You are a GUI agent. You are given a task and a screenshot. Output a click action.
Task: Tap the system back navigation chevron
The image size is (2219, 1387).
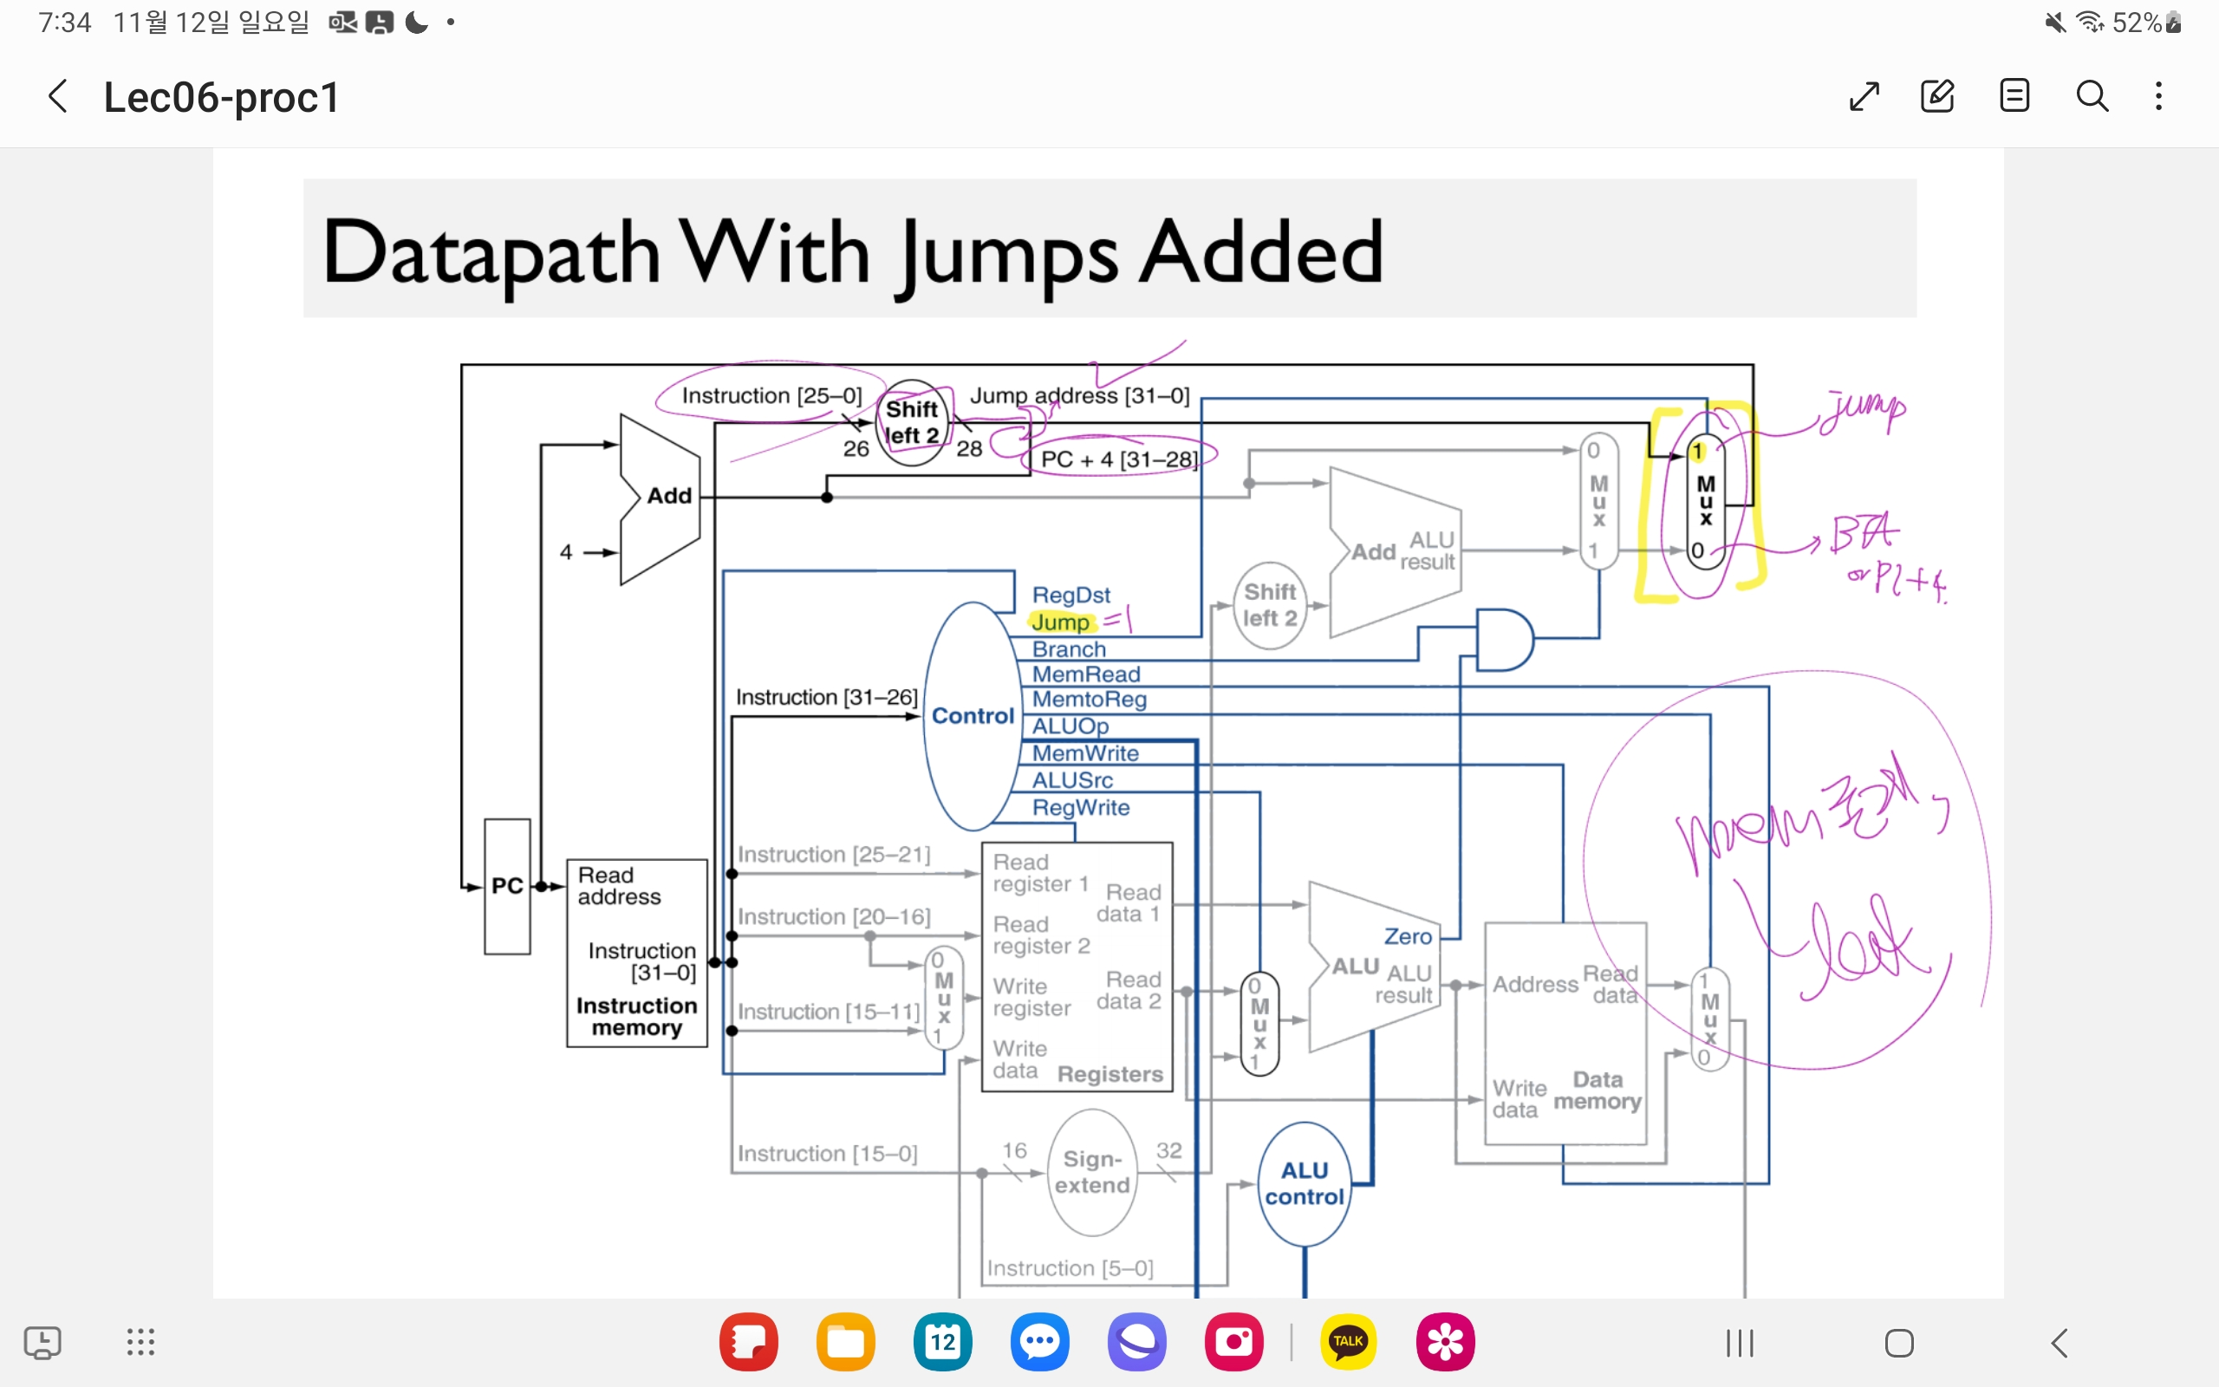click(x=2060, y=1343)
